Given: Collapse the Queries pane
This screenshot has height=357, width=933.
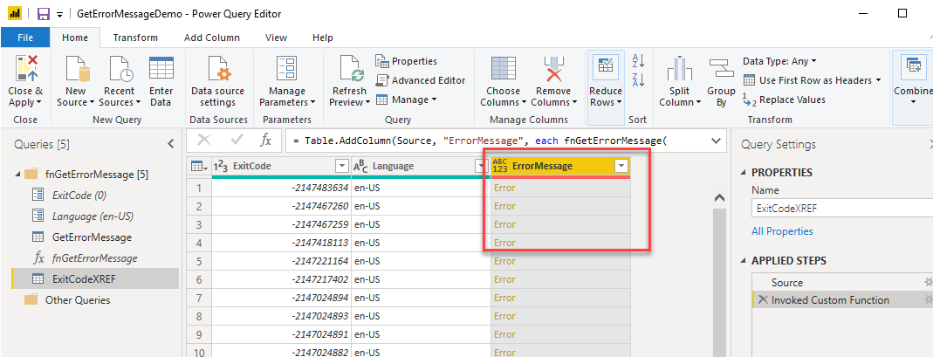Looking at the screenshot, I should [171, 144].
